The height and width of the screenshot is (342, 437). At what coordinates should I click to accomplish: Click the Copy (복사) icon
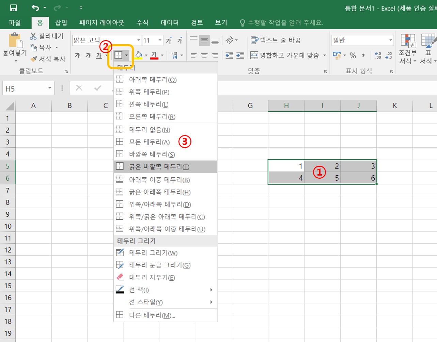[33, 47]
